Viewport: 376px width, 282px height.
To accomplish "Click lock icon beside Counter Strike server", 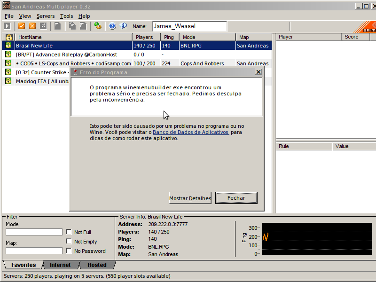I will click(x=8, y=72).
